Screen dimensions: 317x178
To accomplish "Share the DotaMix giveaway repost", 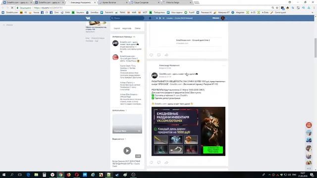I will pos(166,162).
